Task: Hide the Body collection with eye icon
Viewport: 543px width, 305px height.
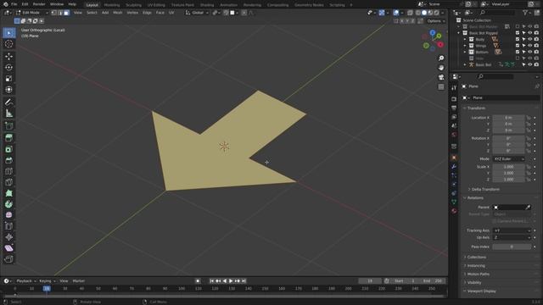Action: pos(529,40)
